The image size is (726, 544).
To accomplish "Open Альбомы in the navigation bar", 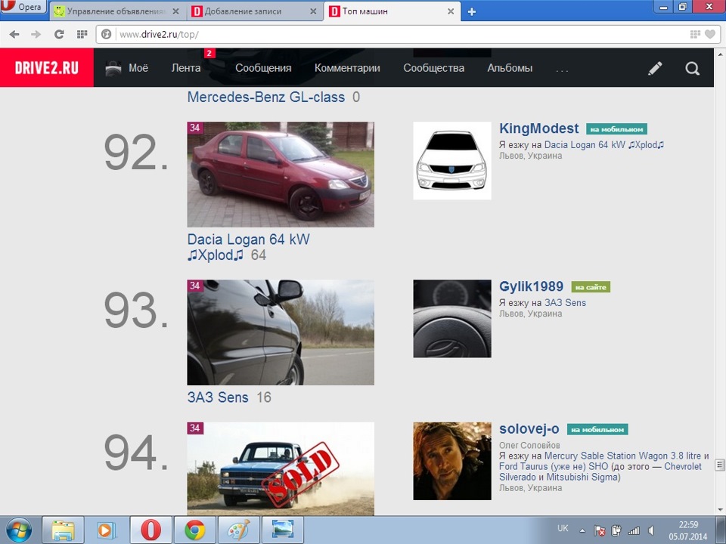I will pos(510,68).
